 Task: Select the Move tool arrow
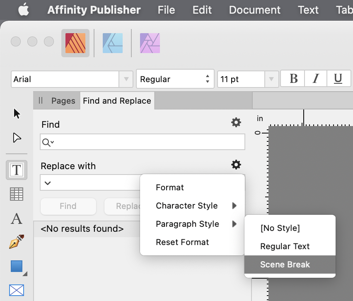click(x=17, y=114)
